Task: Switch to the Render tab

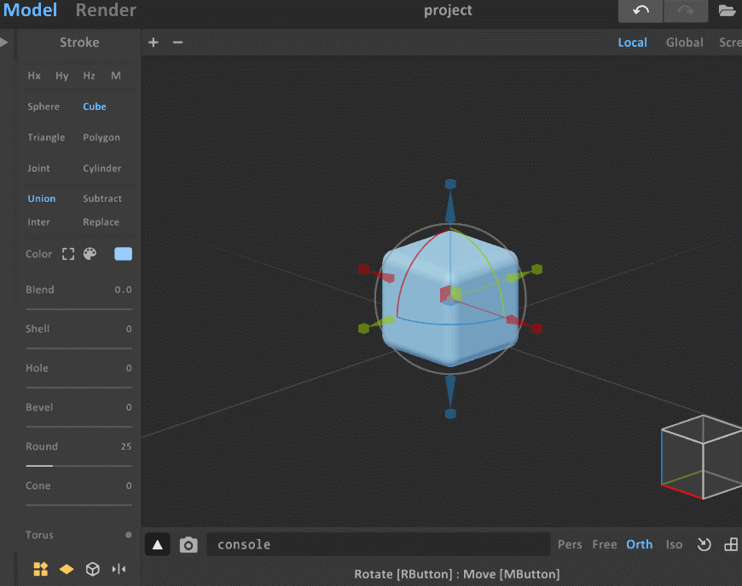Action: [x=106, y=11]
